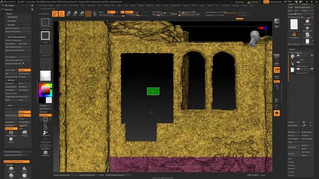Switch to the Scale transform tool
319x179 pixels.
pos(75,13)
